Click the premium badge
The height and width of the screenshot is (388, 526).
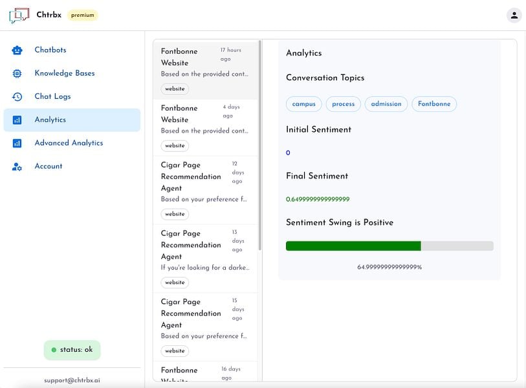pyautogui.click(x=83, y=15)
